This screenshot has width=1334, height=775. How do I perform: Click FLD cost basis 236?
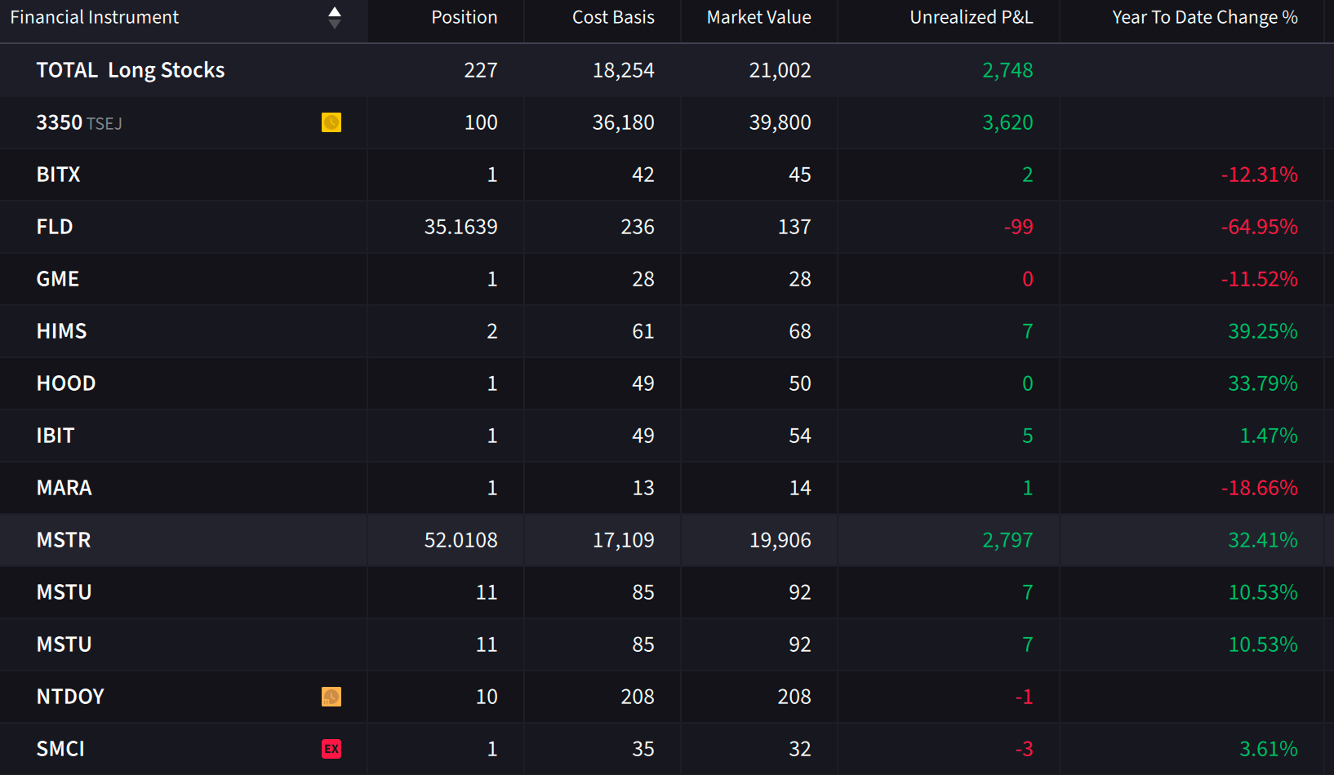(638, 227)
